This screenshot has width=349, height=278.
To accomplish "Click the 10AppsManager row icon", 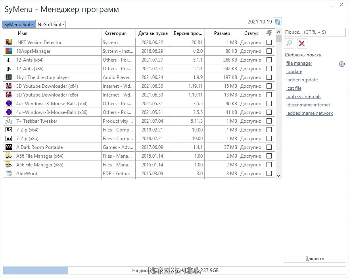I will [9, 51].
